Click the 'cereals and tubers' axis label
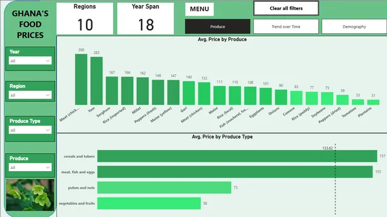This screenshot has height=217, width=387. coord(79,156)
